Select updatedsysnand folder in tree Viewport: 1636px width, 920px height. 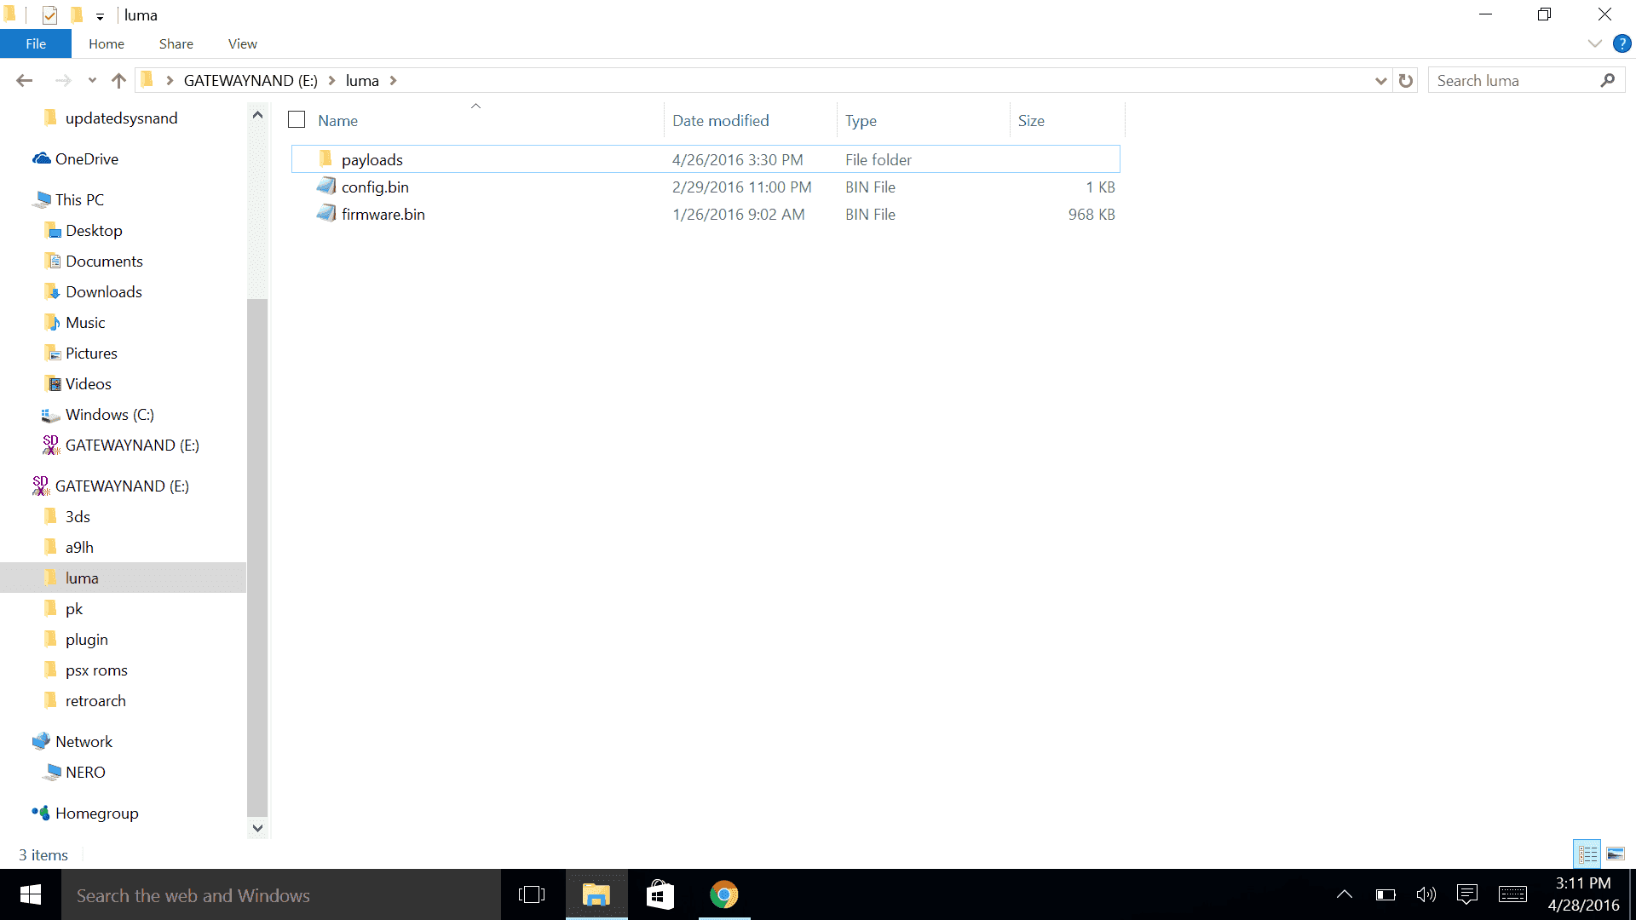tap(110, 118)
